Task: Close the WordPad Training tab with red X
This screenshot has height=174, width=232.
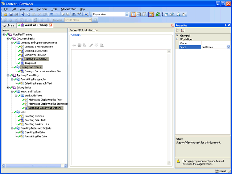Action: pos(50,25)
